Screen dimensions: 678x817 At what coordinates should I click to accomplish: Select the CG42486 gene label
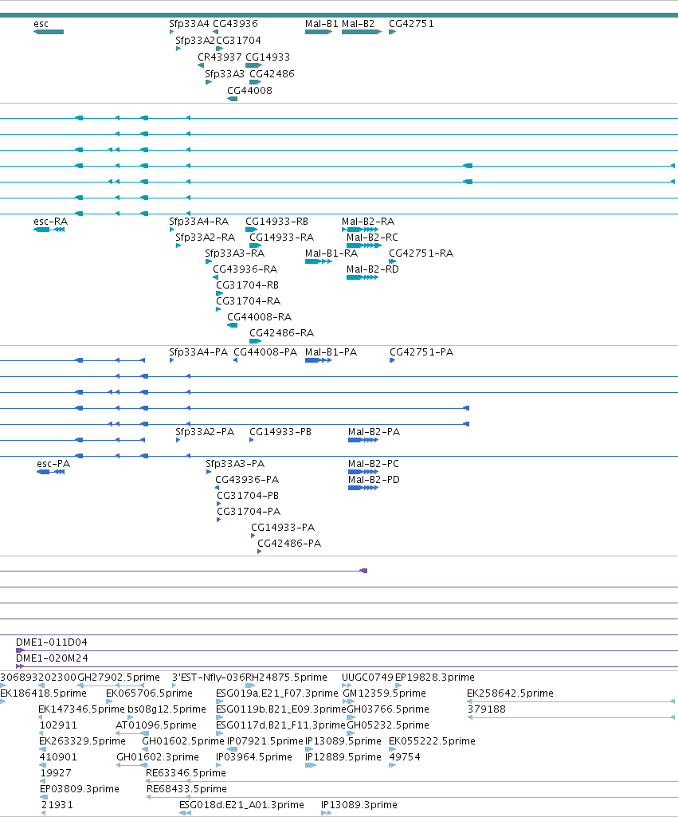coord(272,73)
